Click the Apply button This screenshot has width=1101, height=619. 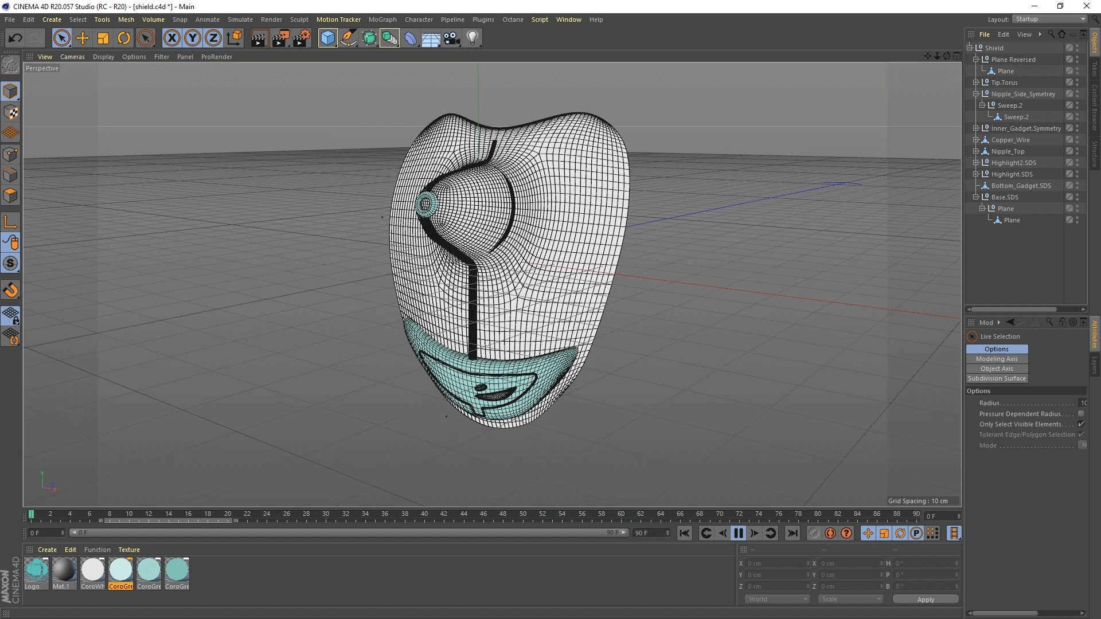pyautogui.click(x=926, y=600)
